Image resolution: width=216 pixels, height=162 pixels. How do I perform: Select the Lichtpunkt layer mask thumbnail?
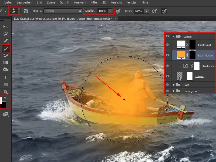point(193,45)
